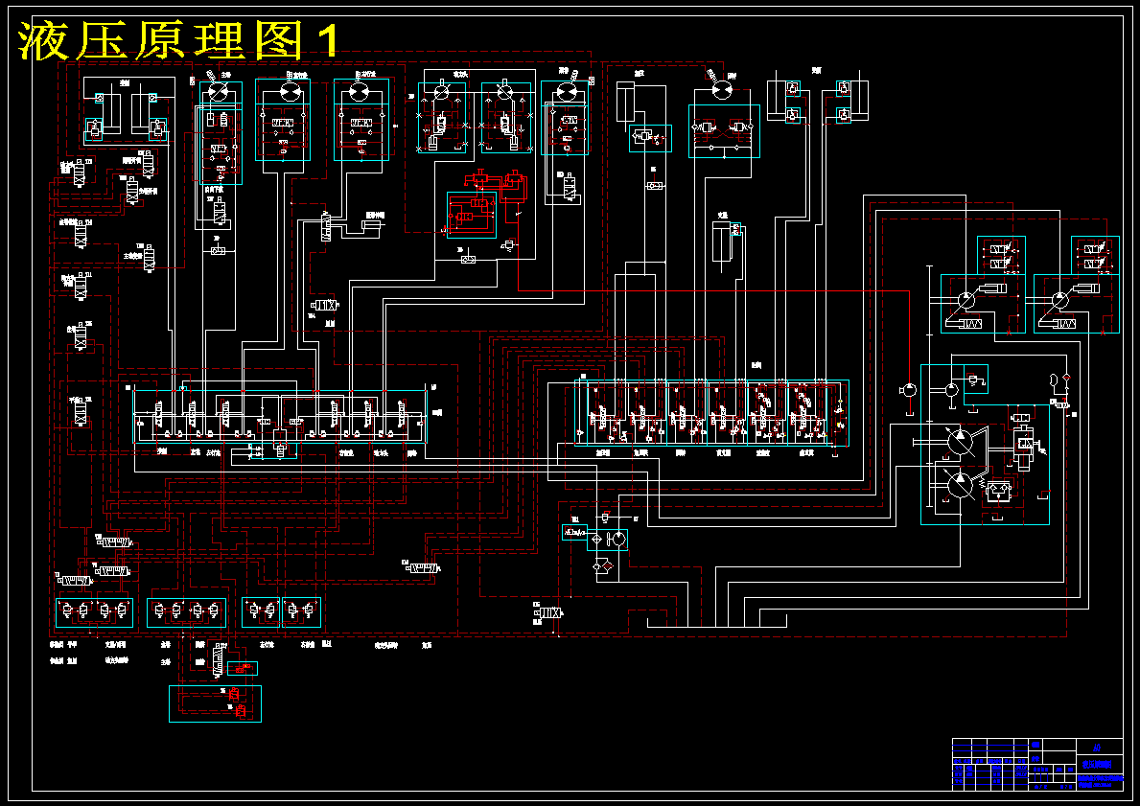Select the second four-relief-valve cyan box
Screen dimensions: 1140x806
coord(186,612)
